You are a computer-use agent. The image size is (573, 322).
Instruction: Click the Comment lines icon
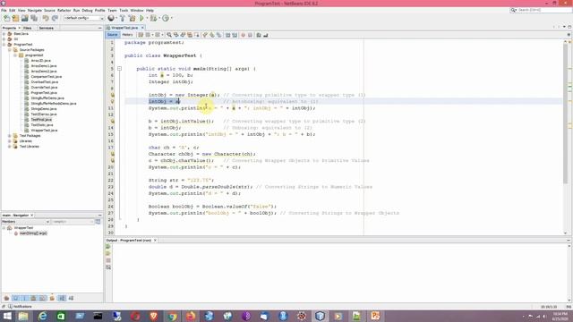pos(259,35)
